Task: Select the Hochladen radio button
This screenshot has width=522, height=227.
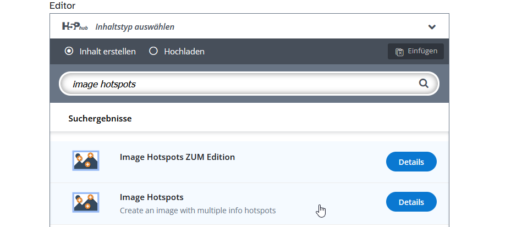Action: 153,51
